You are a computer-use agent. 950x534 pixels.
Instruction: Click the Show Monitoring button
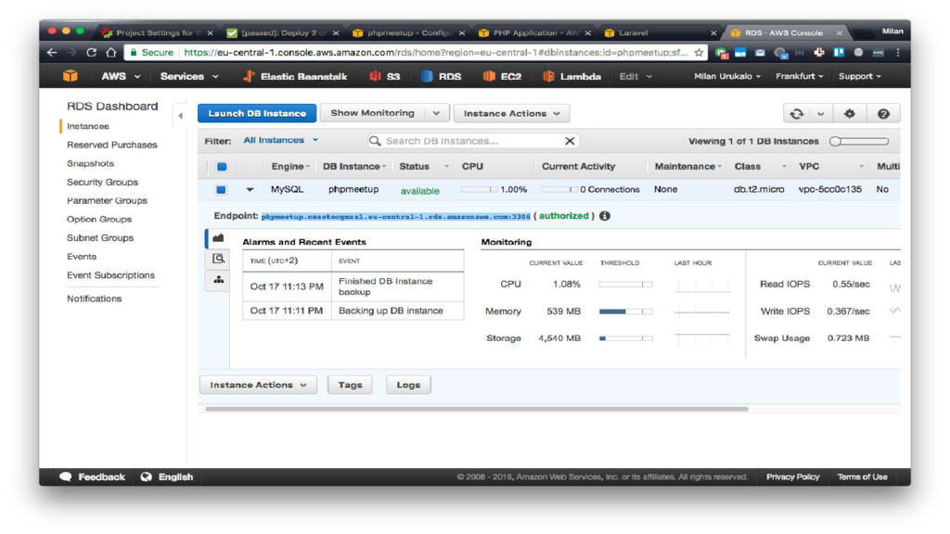(x=373, y=113)
